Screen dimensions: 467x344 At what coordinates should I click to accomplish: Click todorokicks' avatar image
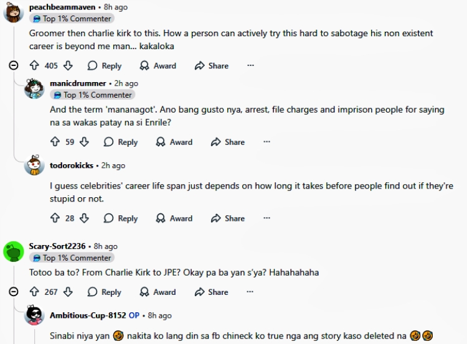[34, 166]
